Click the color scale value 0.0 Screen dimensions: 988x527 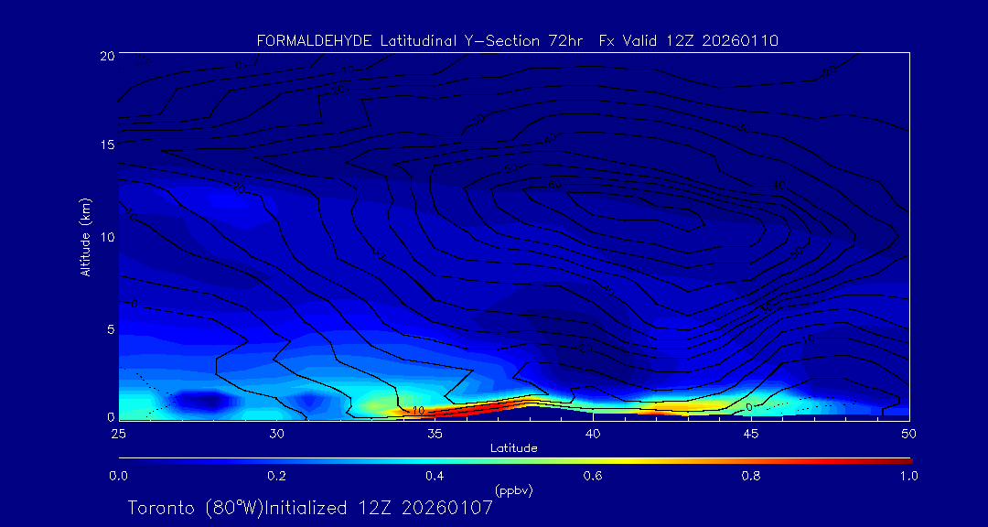(x=118, y=476)
